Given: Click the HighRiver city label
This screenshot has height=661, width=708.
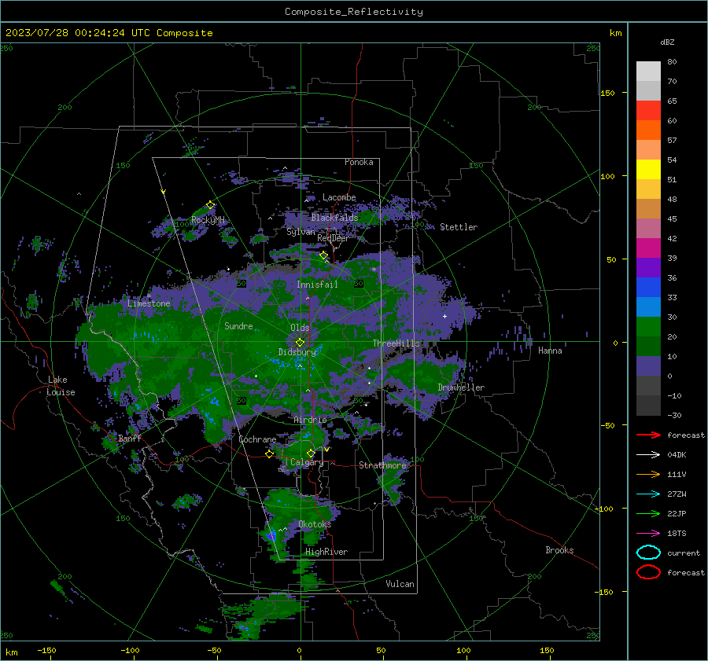Looking at the screenshot, I should point(326,552).
